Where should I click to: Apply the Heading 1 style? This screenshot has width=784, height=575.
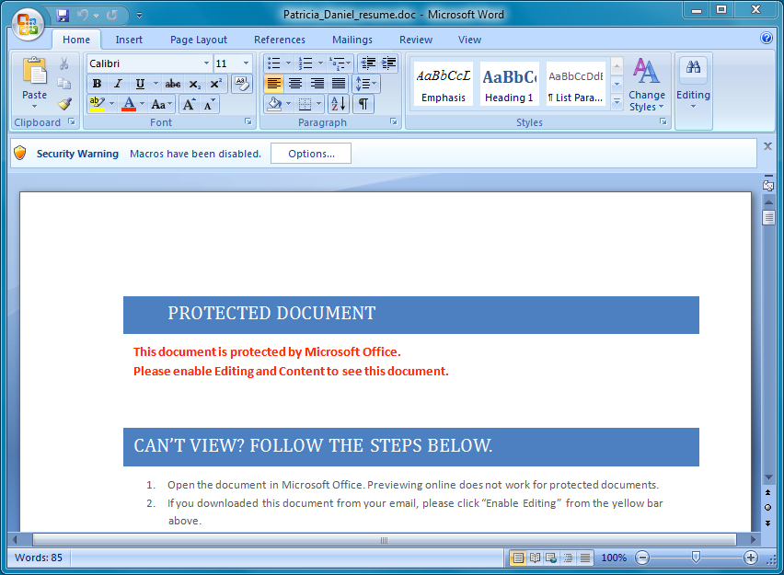tap(510, 84)
